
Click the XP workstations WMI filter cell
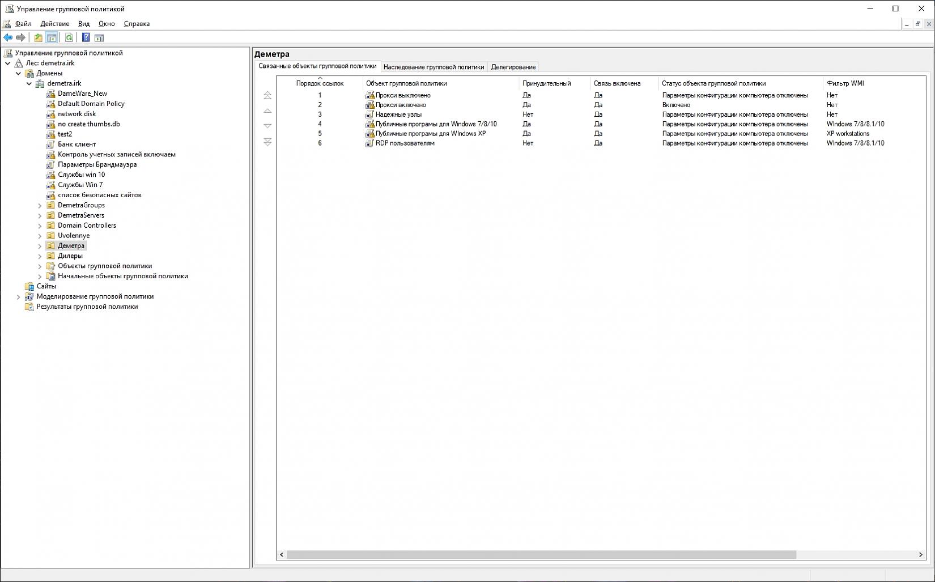click(848, 134)
